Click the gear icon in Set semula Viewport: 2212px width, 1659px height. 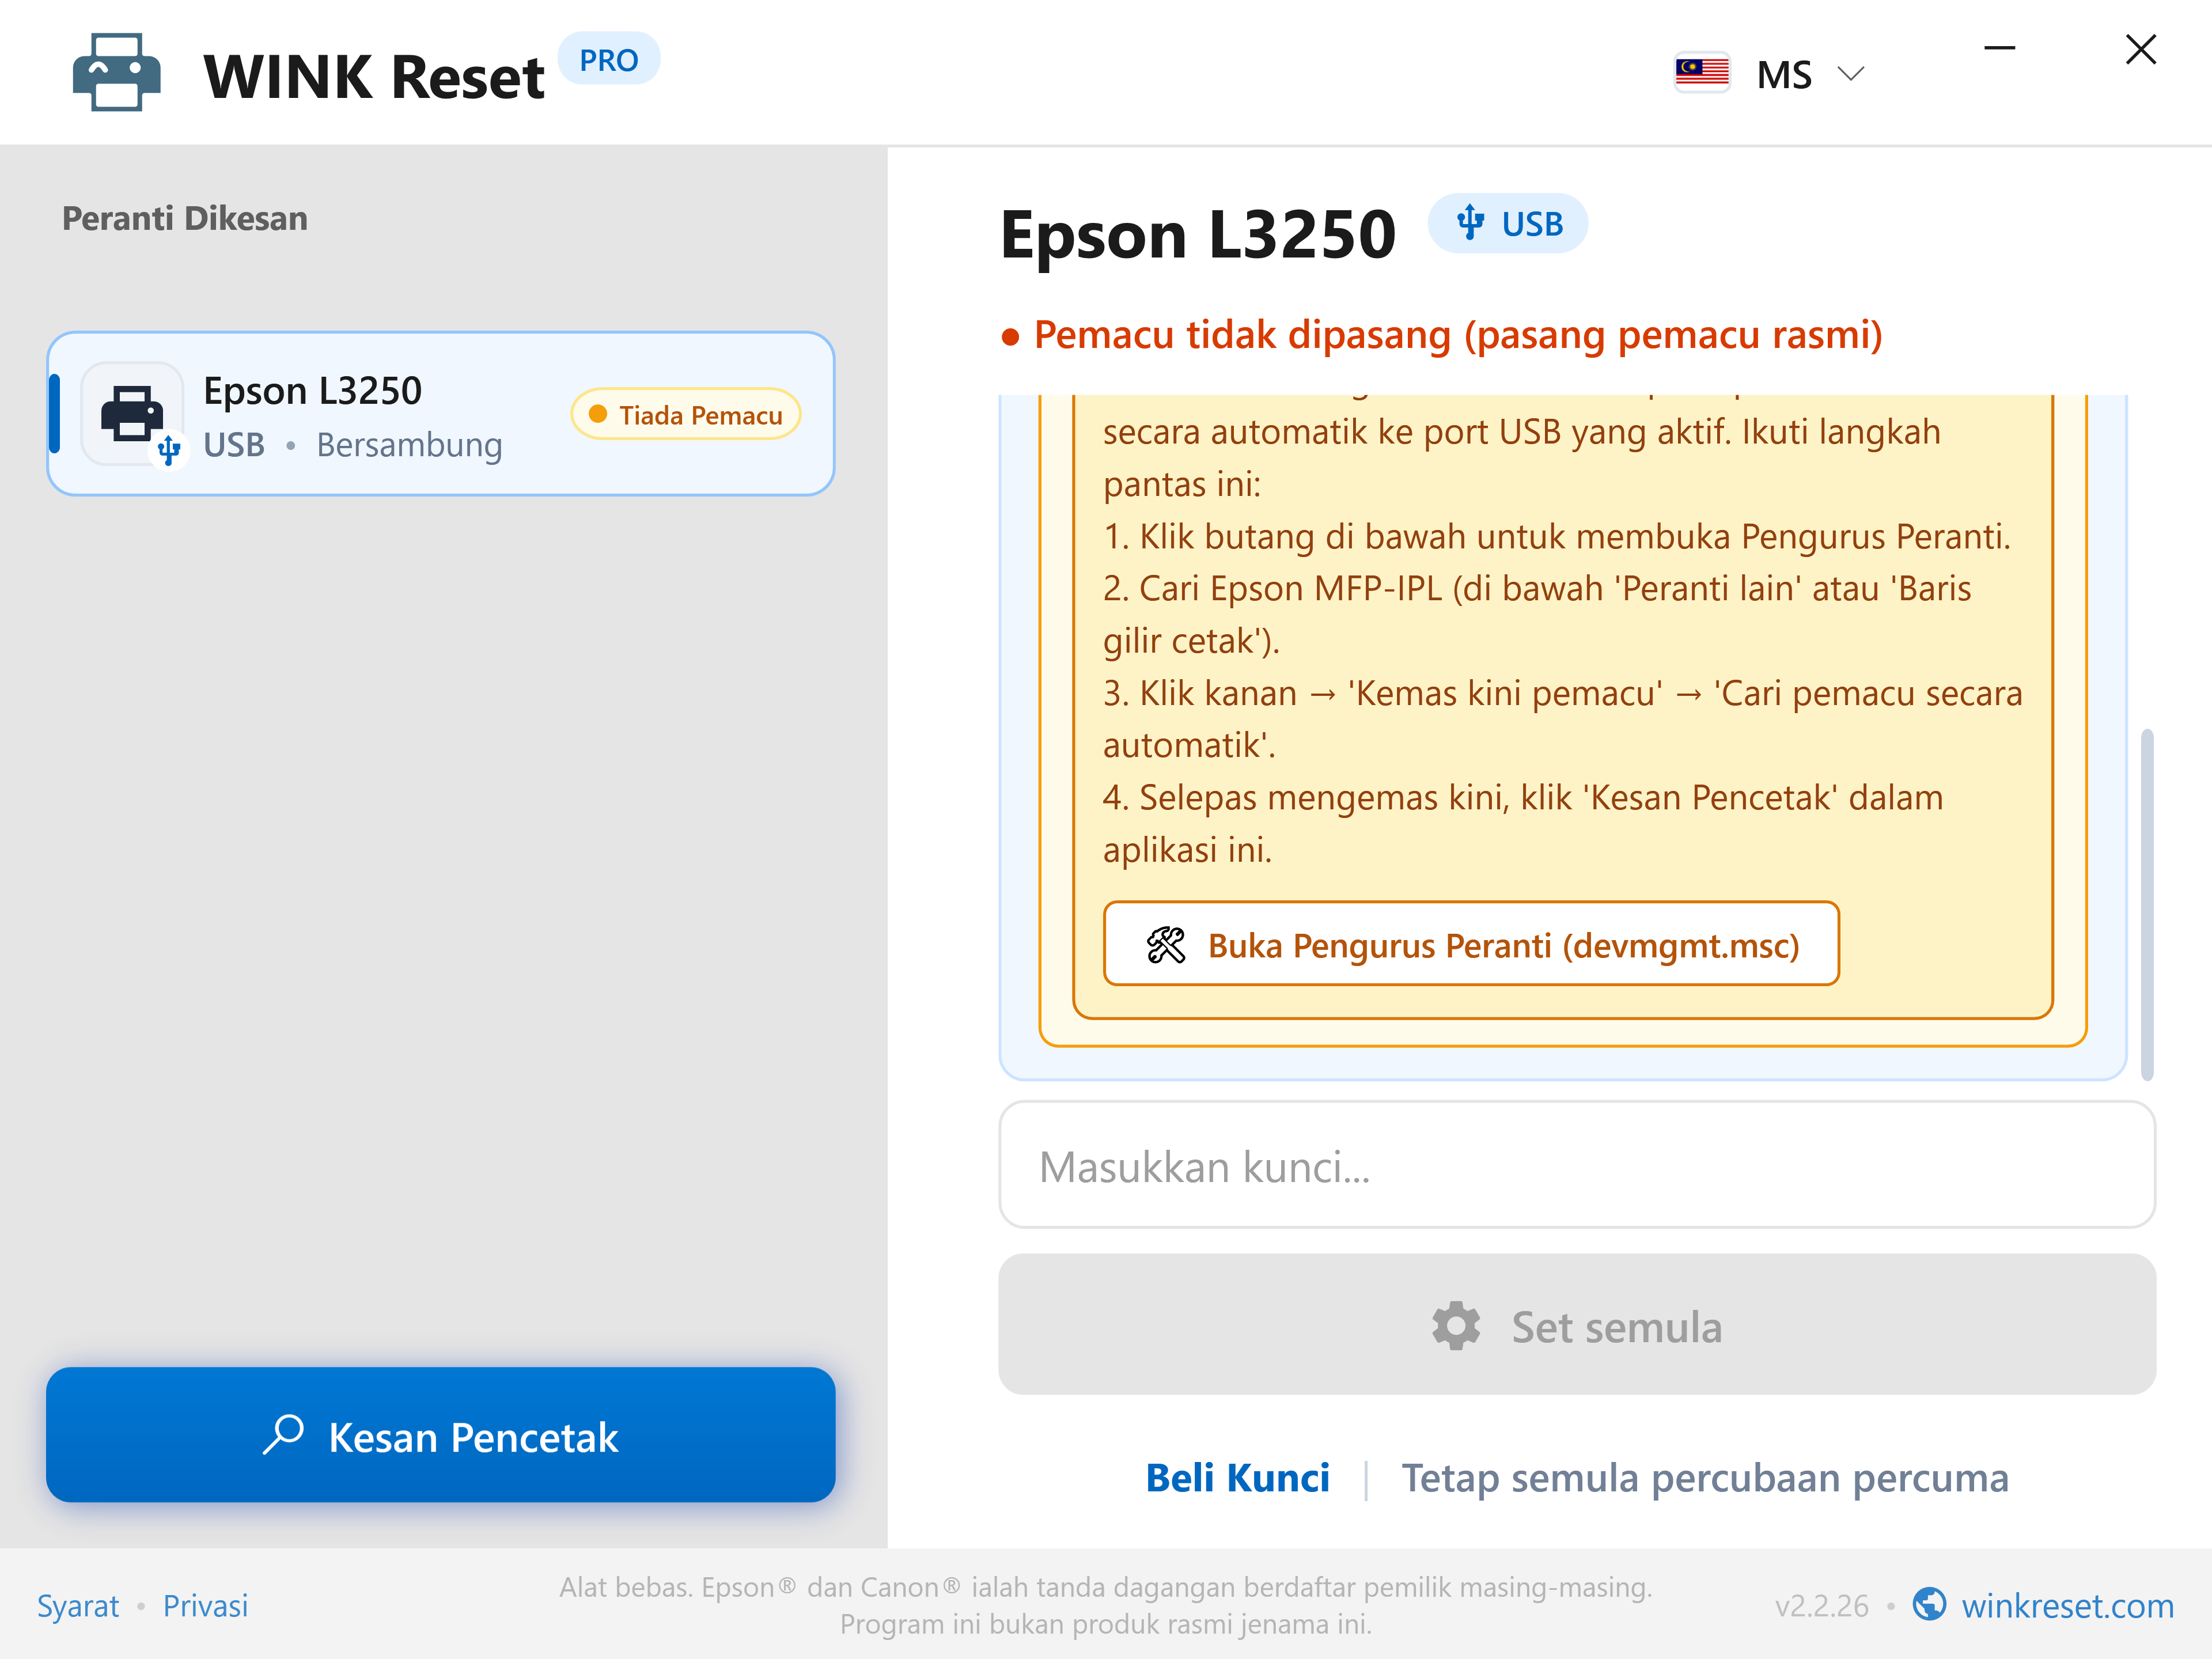pos(1456,1326)
